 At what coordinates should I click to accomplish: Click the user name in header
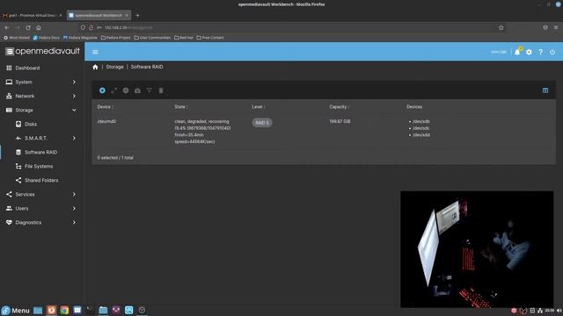(499, 52)
